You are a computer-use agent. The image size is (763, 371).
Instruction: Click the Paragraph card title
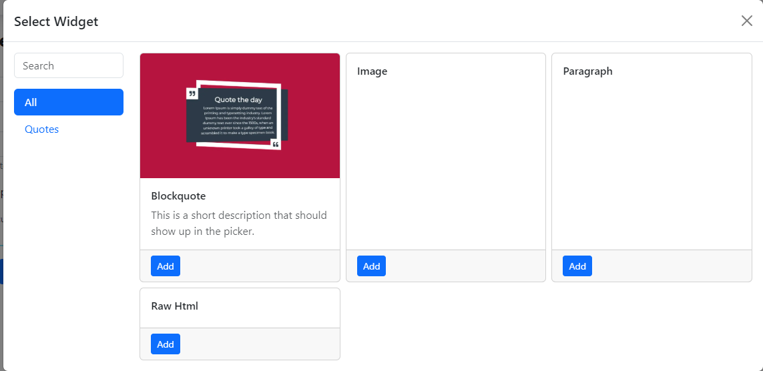pos(588,71)
